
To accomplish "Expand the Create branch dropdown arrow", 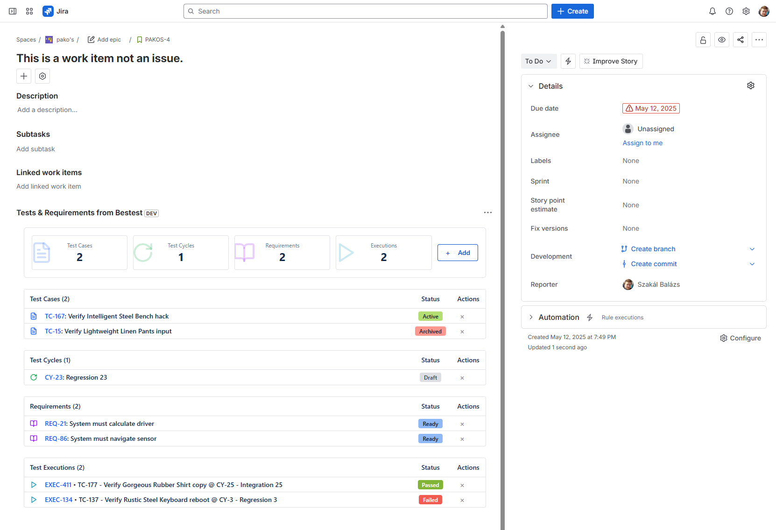I will click(752, 249).
